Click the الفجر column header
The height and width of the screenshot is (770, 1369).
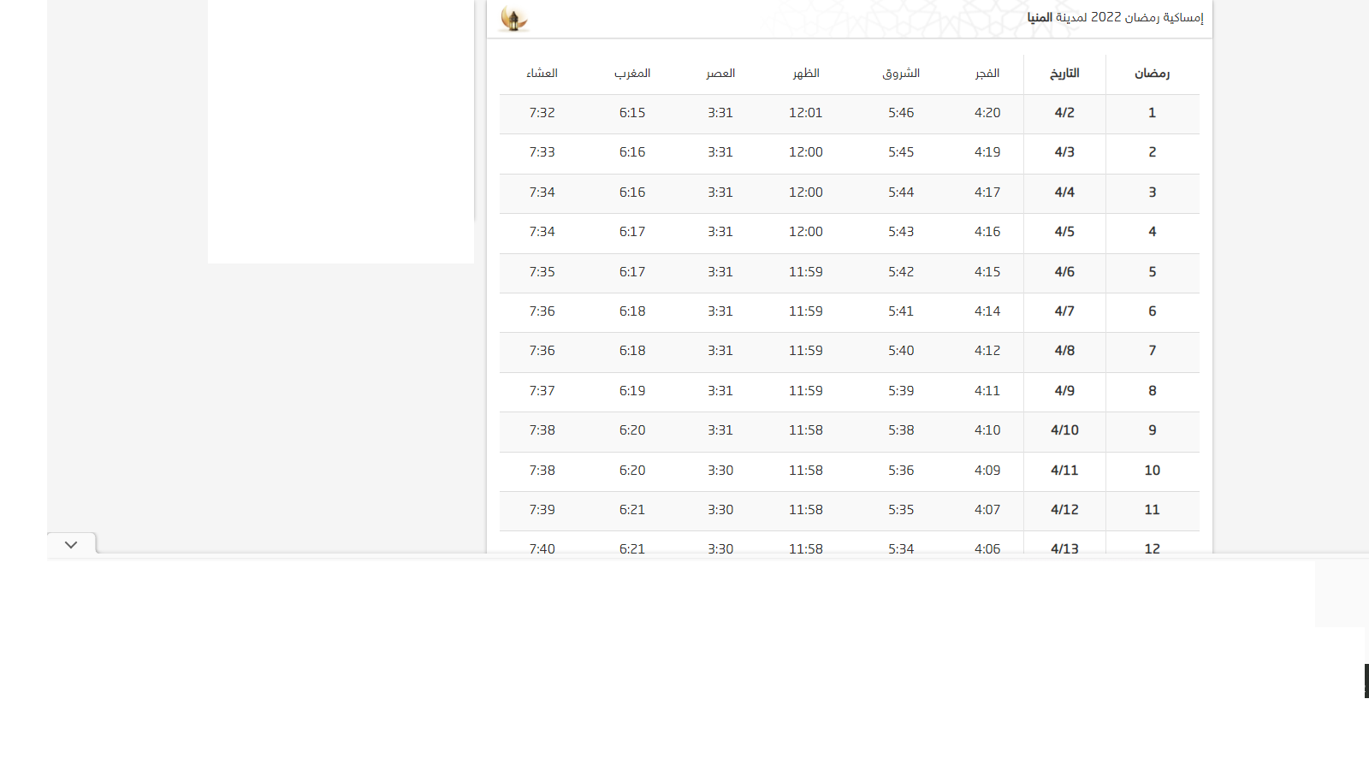click(987, 74)
